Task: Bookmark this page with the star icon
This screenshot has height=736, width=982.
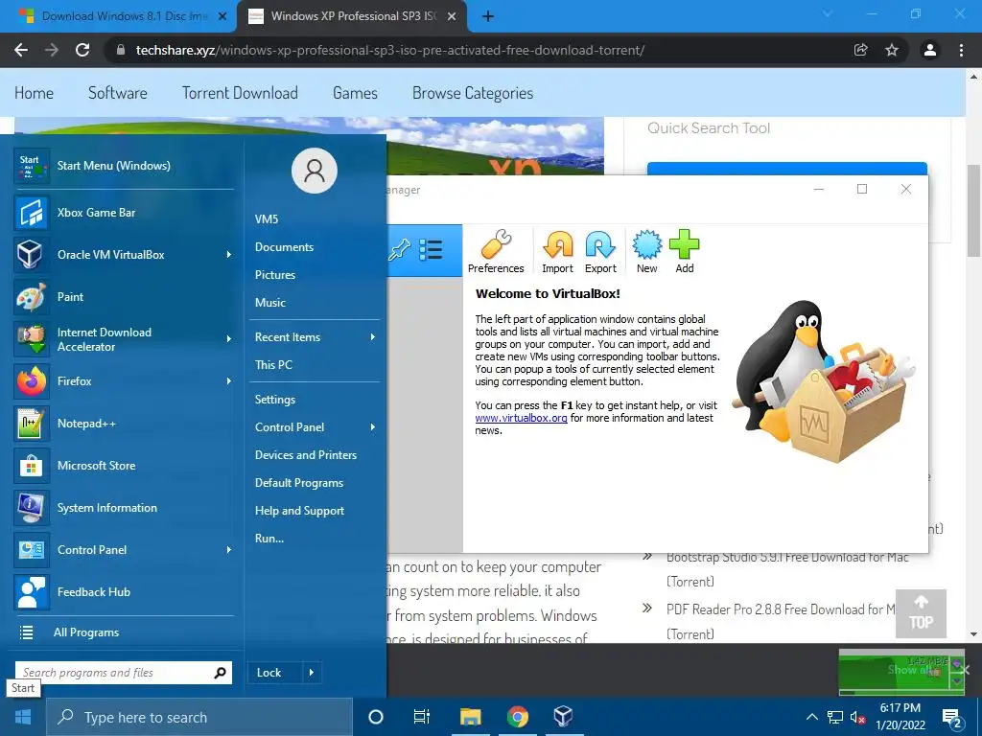Action: tap(892, 50)
